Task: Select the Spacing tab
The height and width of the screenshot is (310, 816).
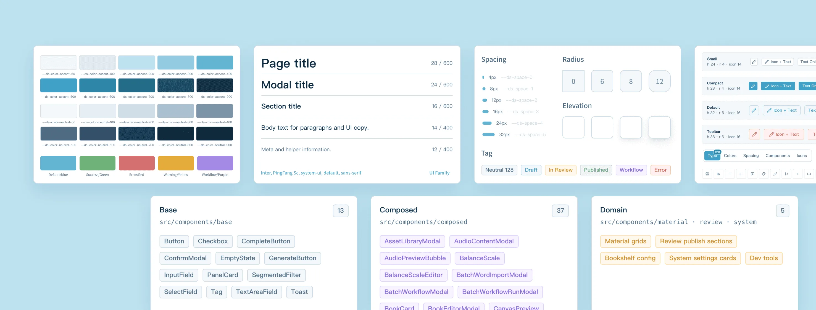Action: tap(751, 156)
